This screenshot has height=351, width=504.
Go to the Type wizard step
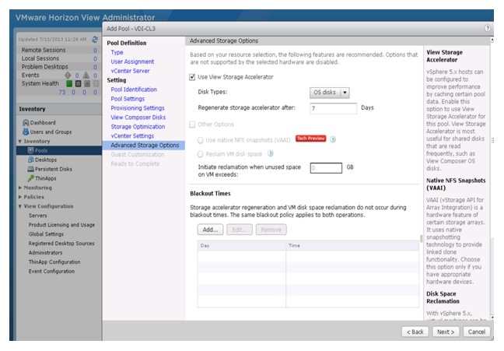(x=117, y=52)
